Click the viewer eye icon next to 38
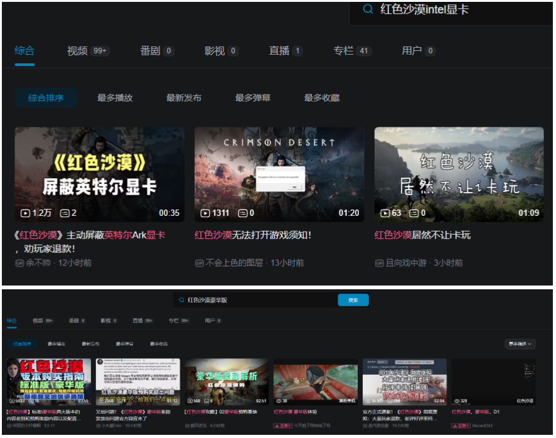556x438 pixels. (x=279, y=401)
